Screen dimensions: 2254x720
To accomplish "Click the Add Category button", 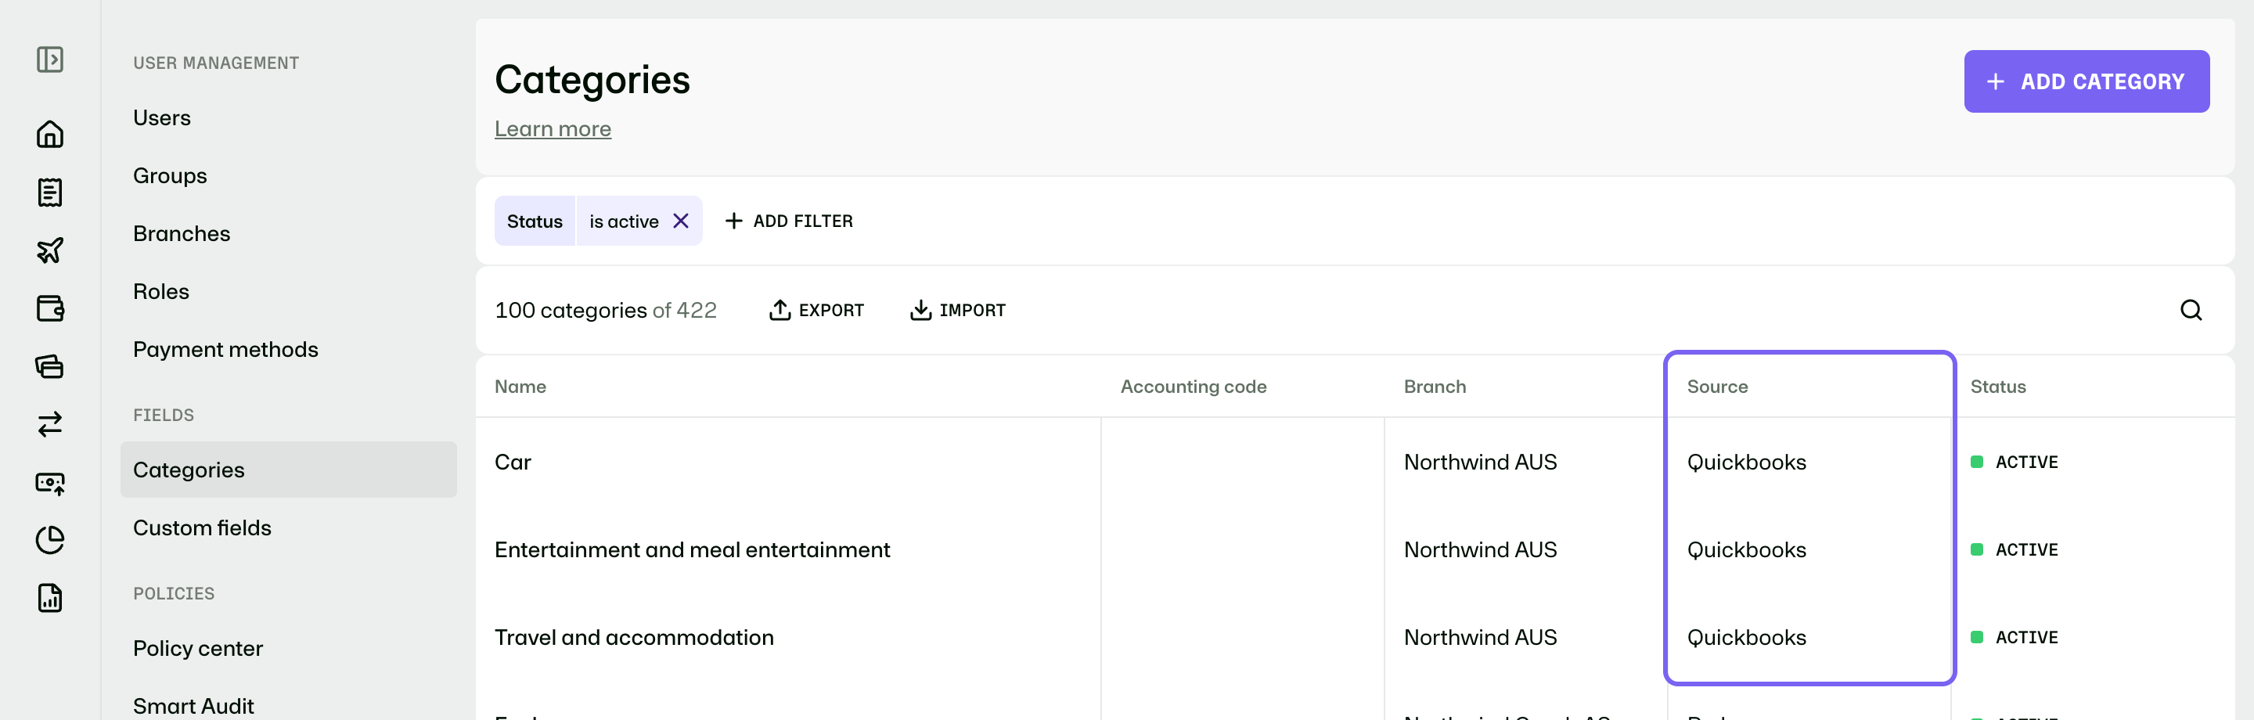I will pos(2086,81).
